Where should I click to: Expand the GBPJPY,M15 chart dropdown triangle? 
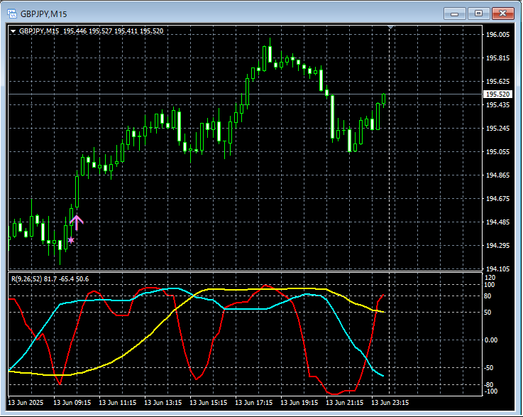pos(13,31)
